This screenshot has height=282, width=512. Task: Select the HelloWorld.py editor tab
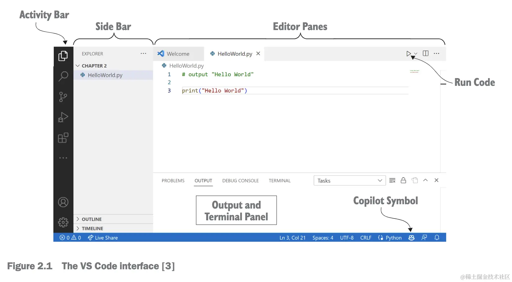235,54
